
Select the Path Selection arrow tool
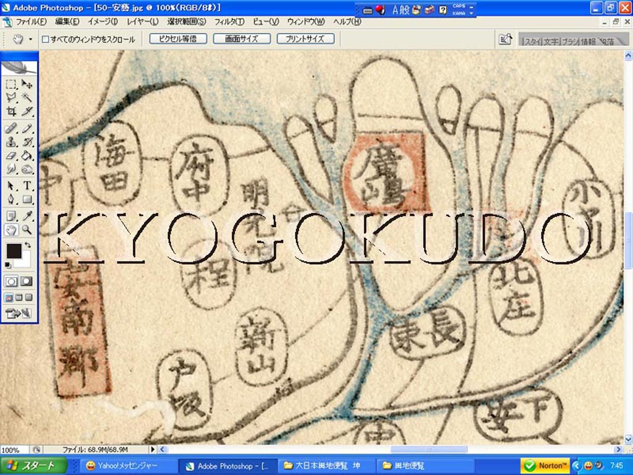tap(11, 186)
